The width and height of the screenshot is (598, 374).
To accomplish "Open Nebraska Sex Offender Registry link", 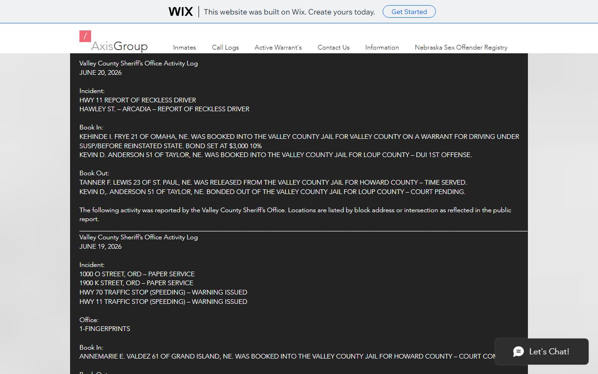I will click(461, 47).
